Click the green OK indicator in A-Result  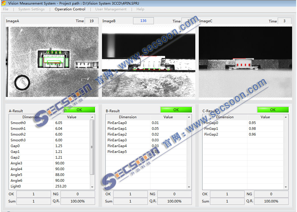click(79, 110)
